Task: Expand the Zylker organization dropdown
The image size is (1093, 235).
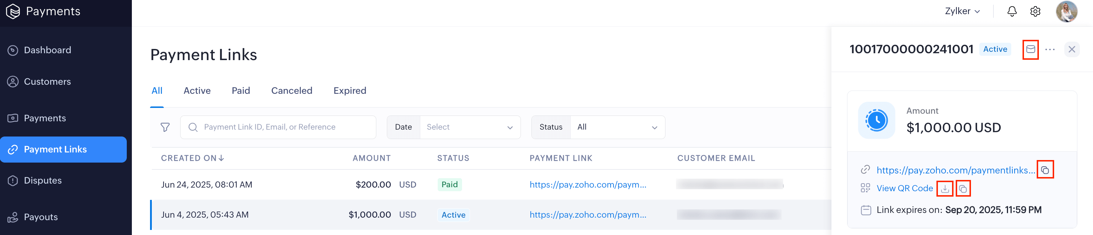Action: 962,12
